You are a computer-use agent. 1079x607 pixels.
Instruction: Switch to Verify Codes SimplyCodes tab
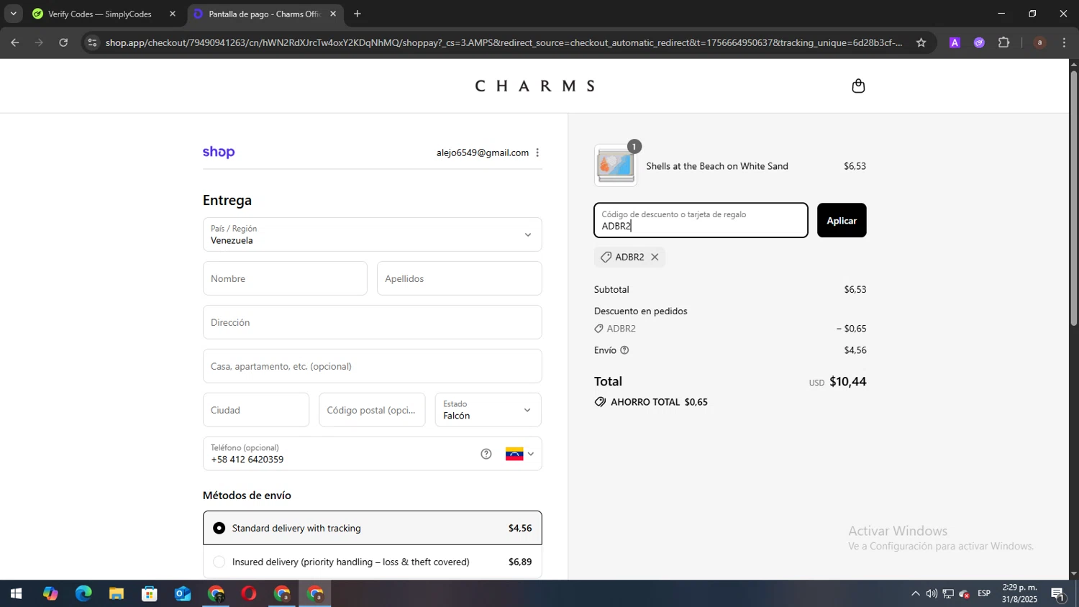point(99,14)
